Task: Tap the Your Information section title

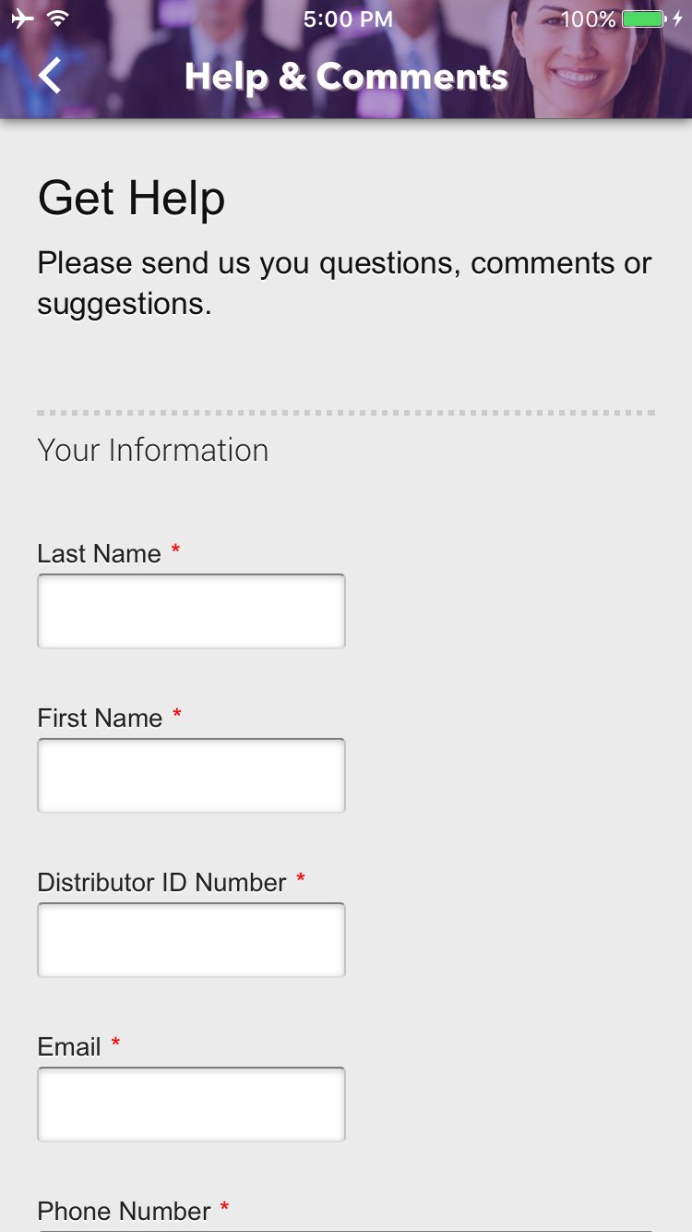Action: pyautogui.click(x=153, y=450)
